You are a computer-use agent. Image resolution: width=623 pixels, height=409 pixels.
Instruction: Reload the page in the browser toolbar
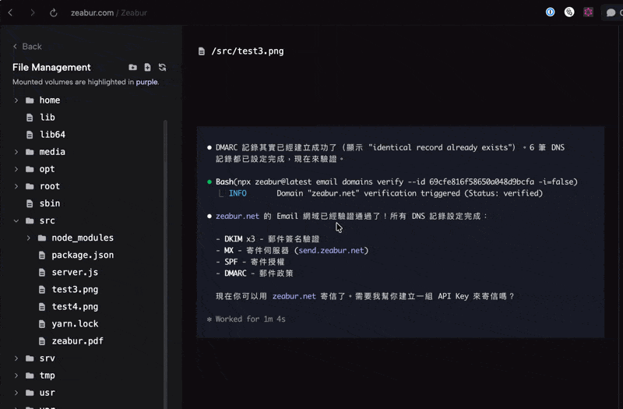54,13
